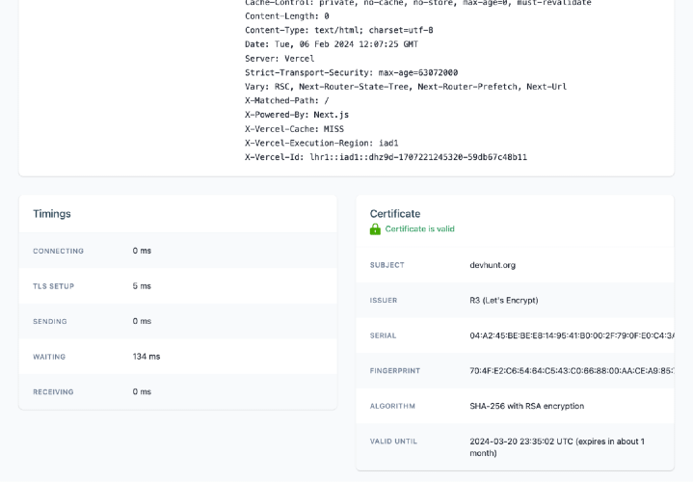
Task: Select the Content-Type text/html header line
Action: click(339, 31)
